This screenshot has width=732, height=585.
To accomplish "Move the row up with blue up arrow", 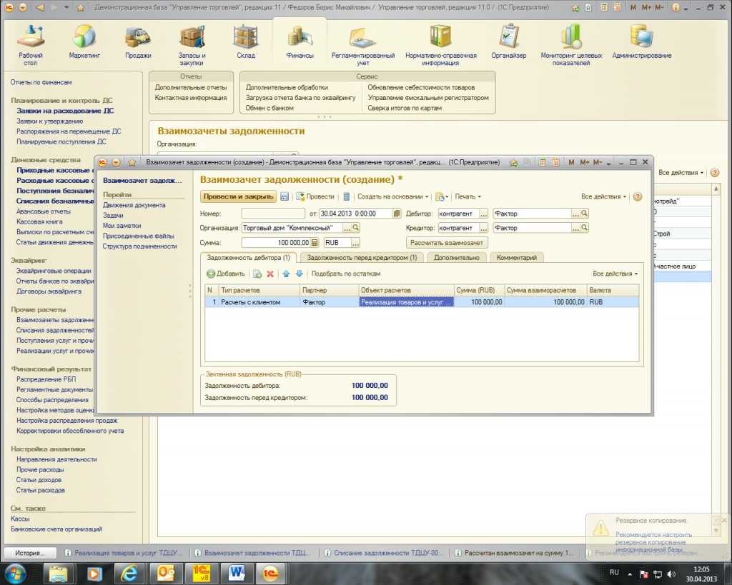I will (287, 274).
